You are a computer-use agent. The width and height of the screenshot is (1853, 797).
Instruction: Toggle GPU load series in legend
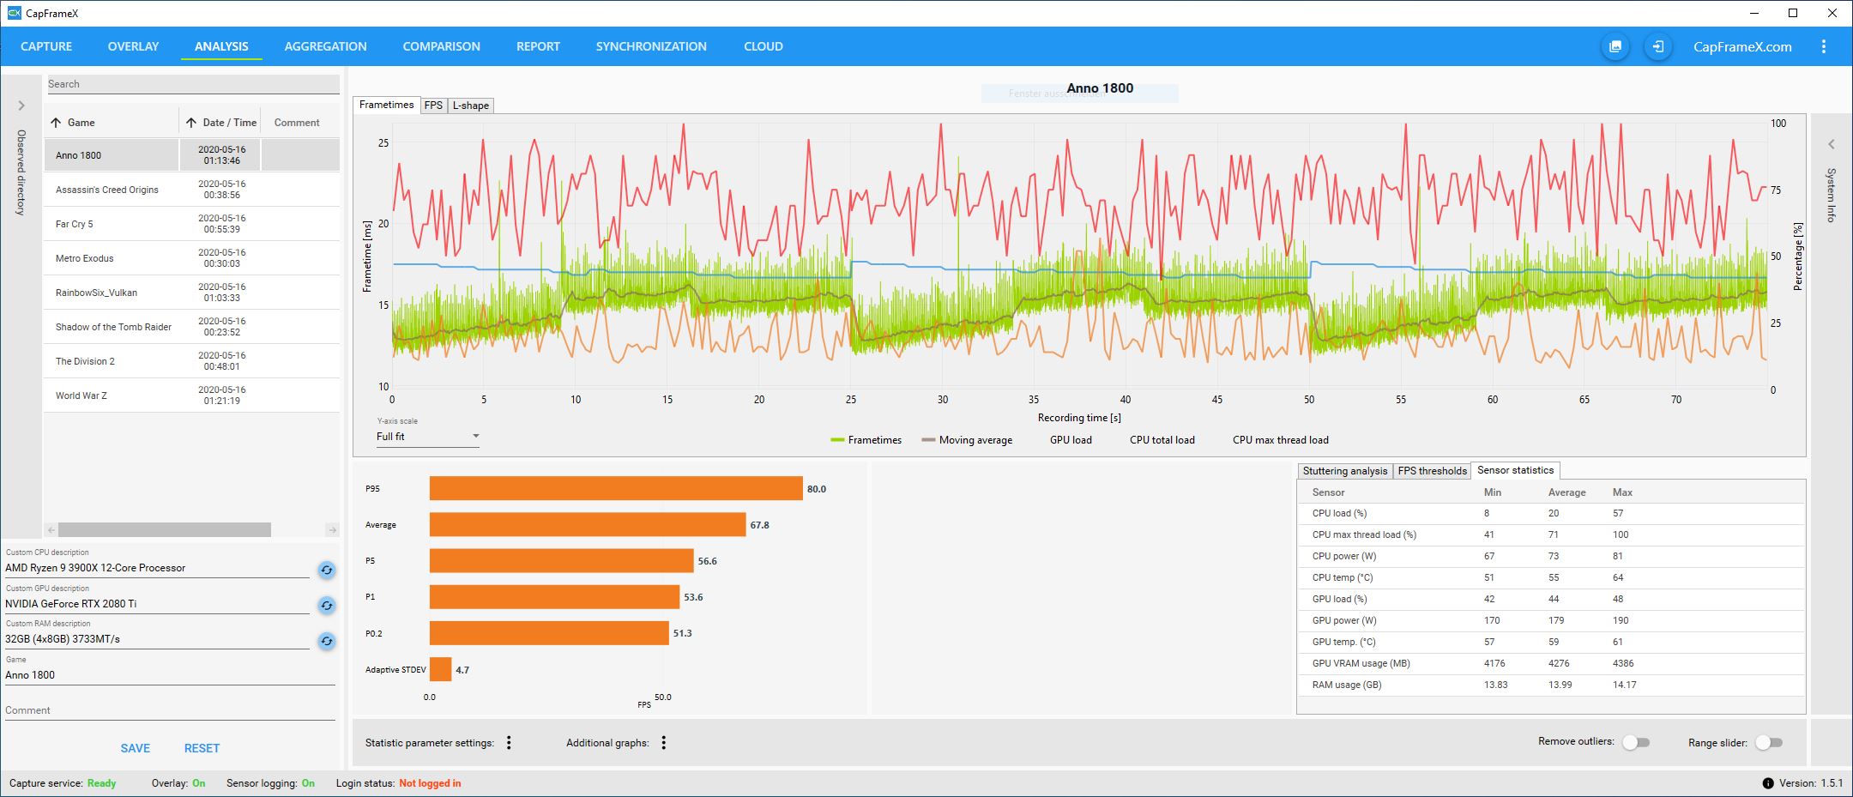(1071, 440)
